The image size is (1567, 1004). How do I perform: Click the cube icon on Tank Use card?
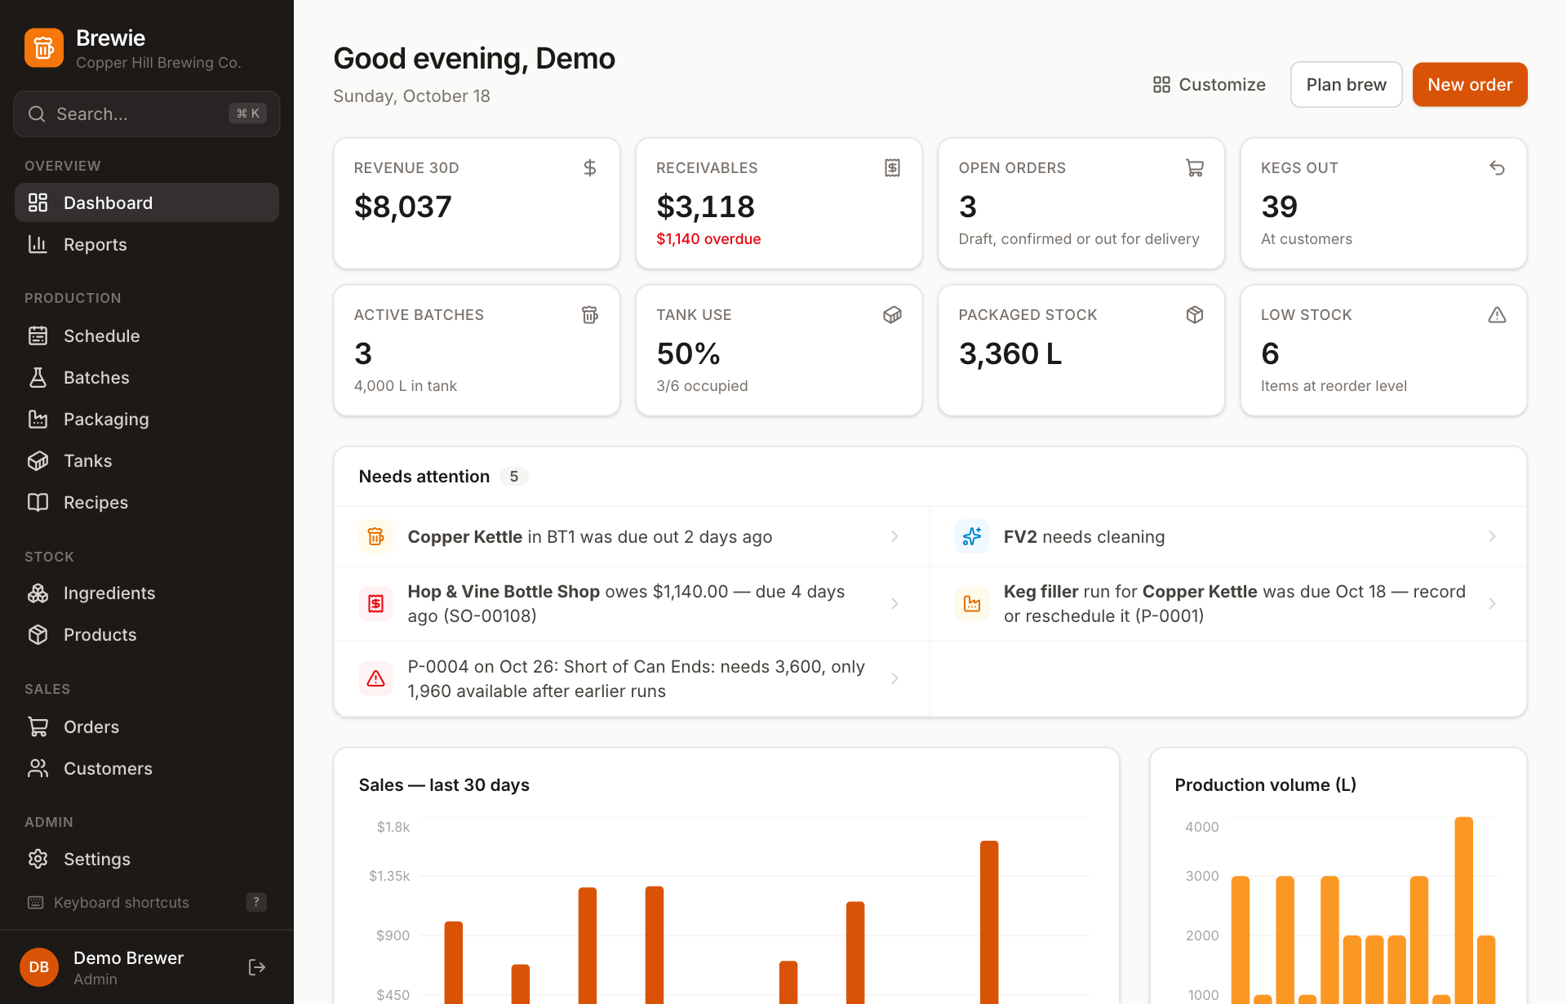tap(893, 315)
